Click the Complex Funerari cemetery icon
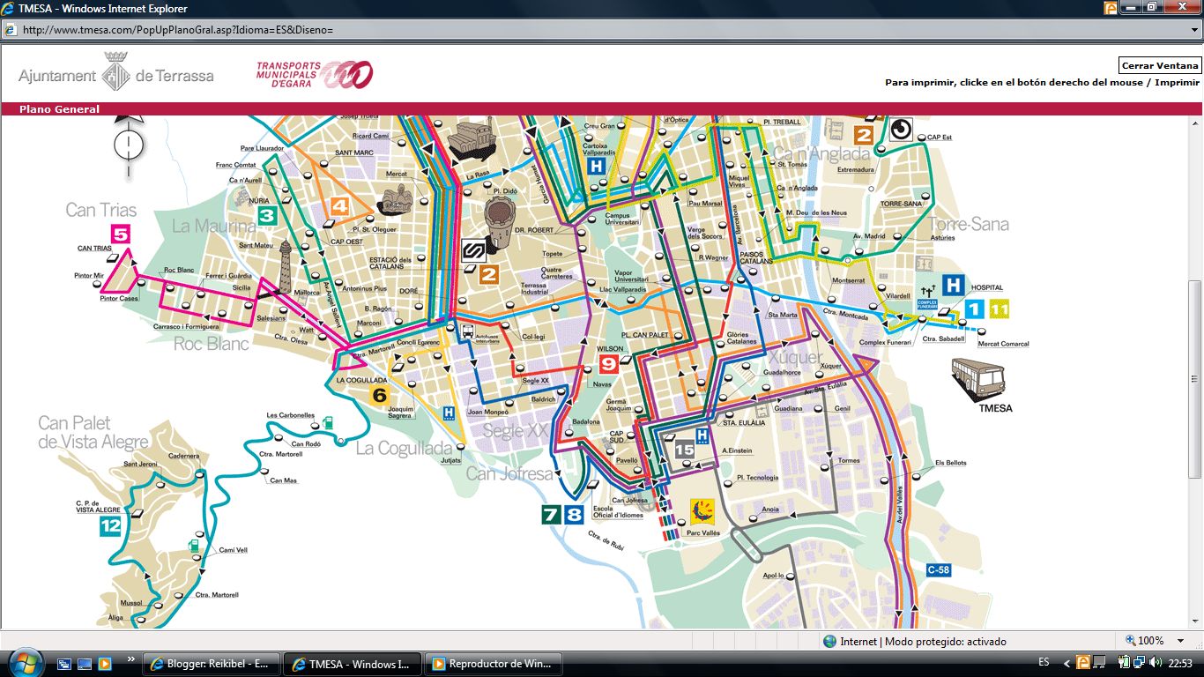 tap(926, 295)
